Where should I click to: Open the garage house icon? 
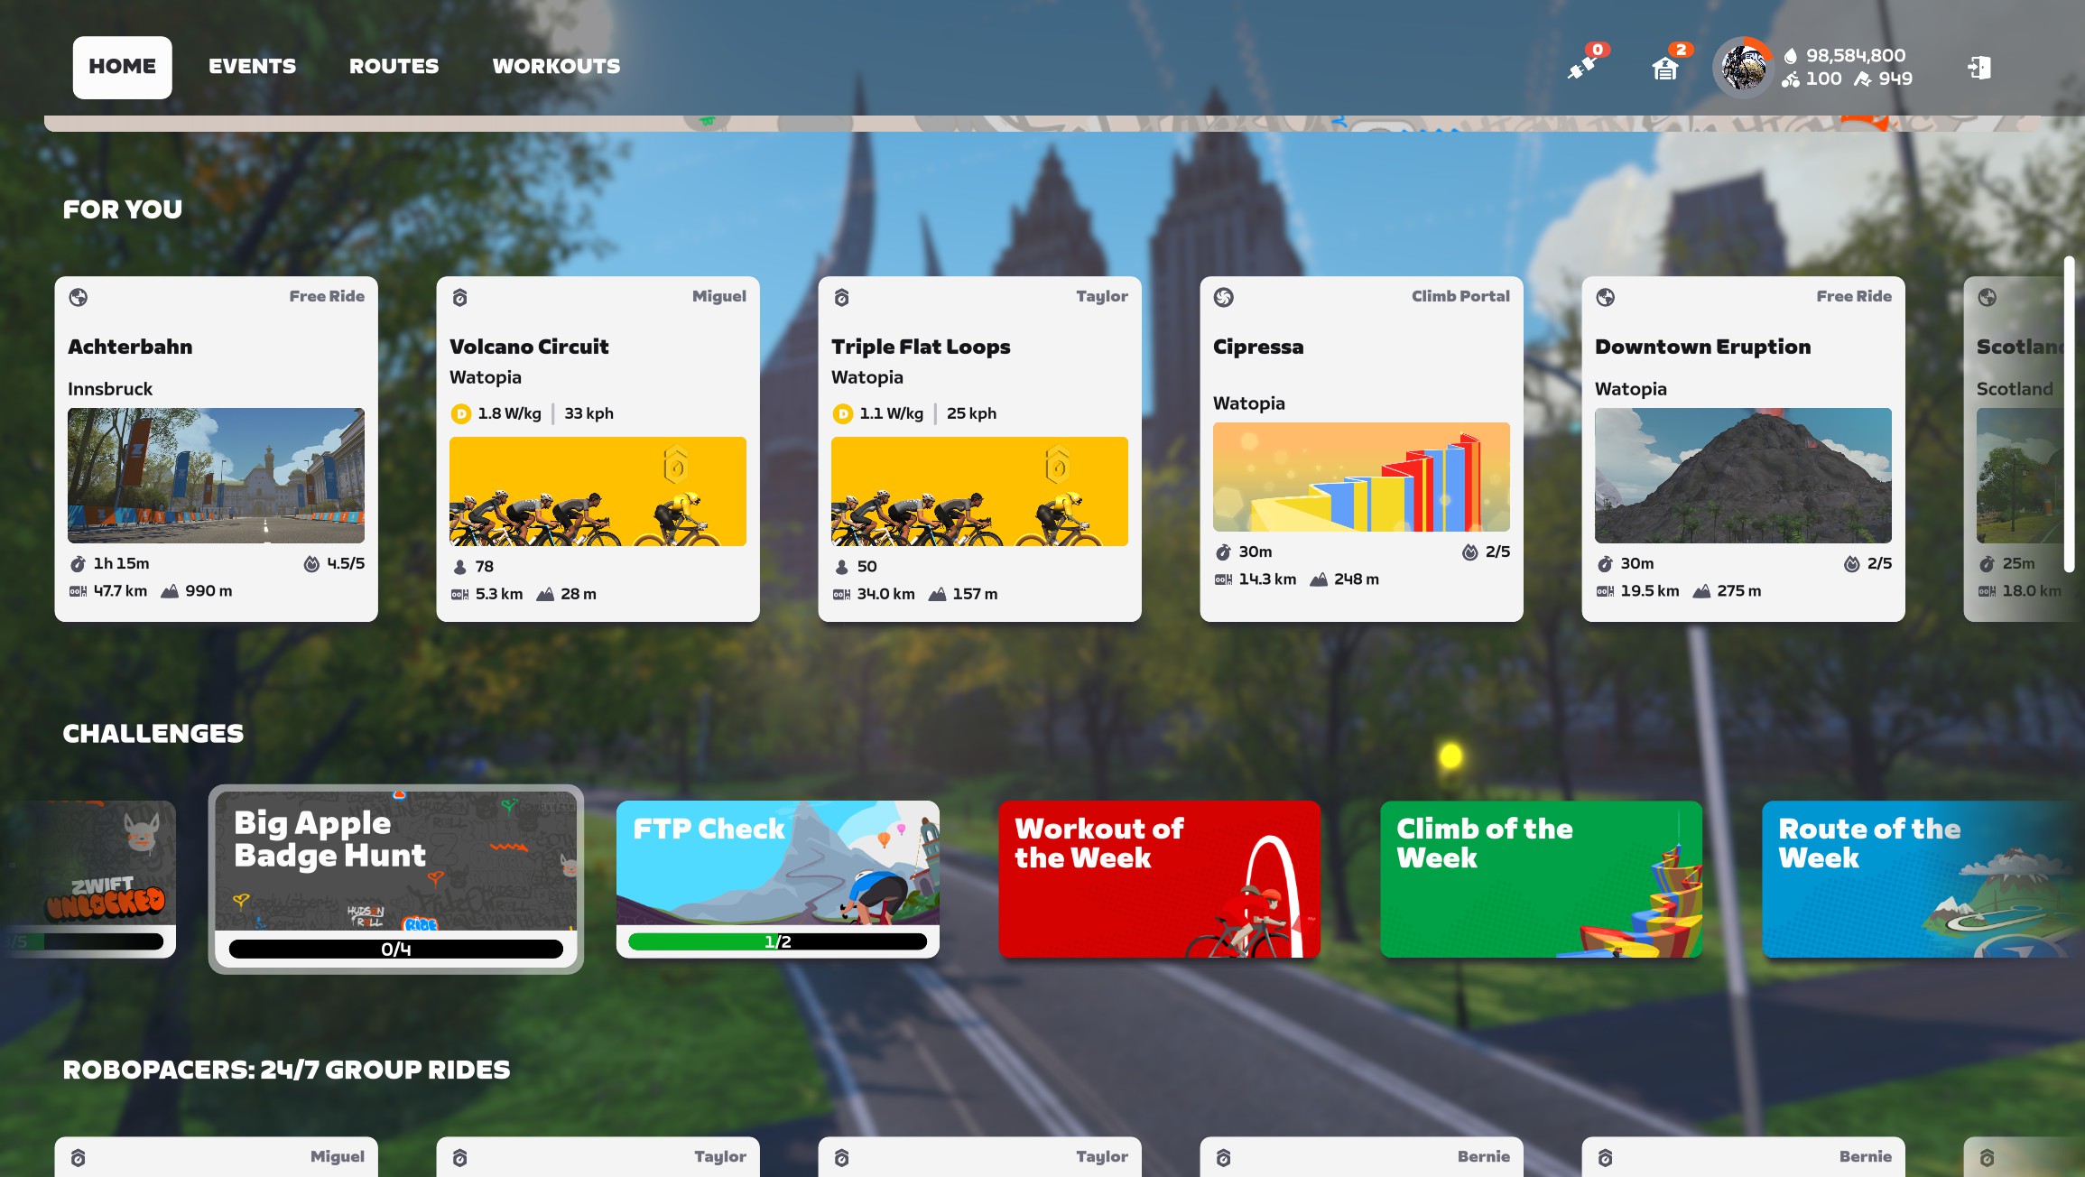[x=1665, y=68]
